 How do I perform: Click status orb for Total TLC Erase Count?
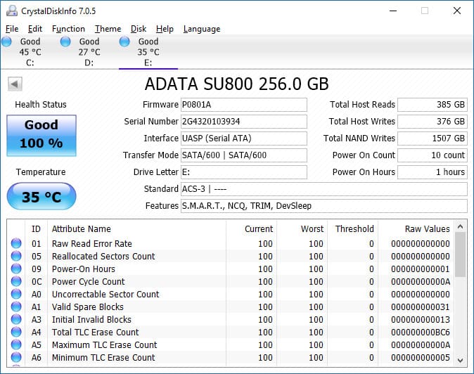click(16, 332)
